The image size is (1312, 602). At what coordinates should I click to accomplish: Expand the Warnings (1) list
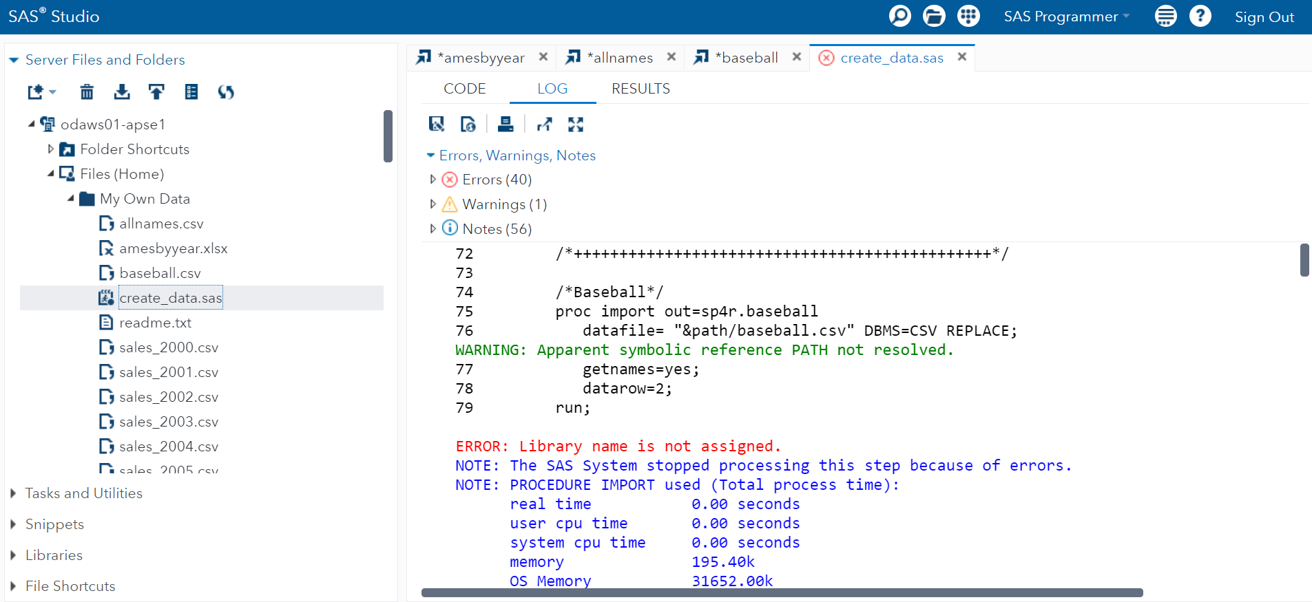[x=433, y=204]
